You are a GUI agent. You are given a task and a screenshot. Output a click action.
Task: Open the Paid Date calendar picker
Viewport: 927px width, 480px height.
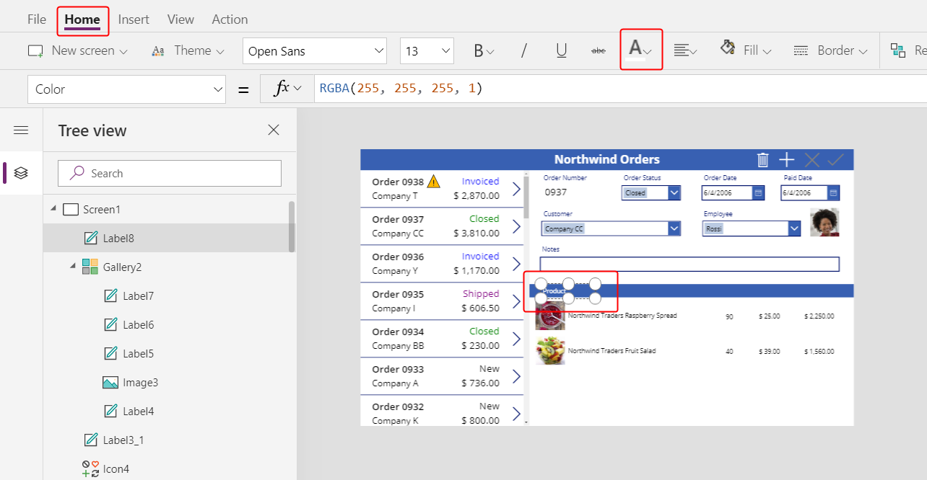coord(833,193)
